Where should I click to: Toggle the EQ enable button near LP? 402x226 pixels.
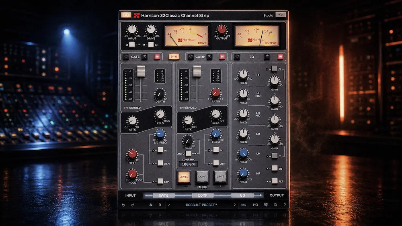pyautogui.click(x=275, y=168)
